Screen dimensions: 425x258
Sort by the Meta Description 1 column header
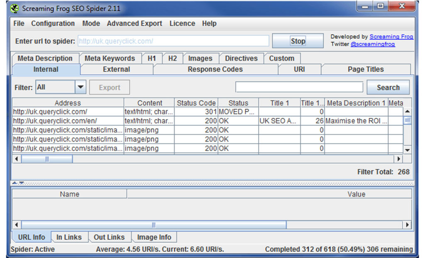tap(356, 103)
